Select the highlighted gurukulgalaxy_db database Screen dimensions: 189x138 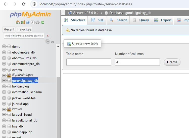click(25, 80)
